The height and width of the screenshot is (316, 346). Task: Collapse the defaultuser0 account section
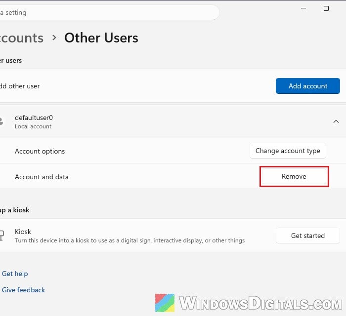click(x=336, y=121)
